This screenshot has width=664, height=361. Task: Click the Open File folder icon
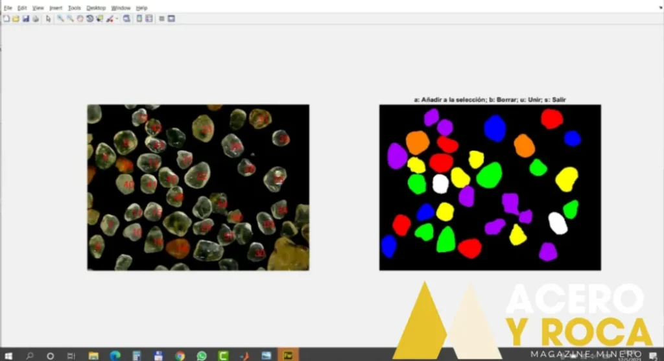[x=16, y=19]
